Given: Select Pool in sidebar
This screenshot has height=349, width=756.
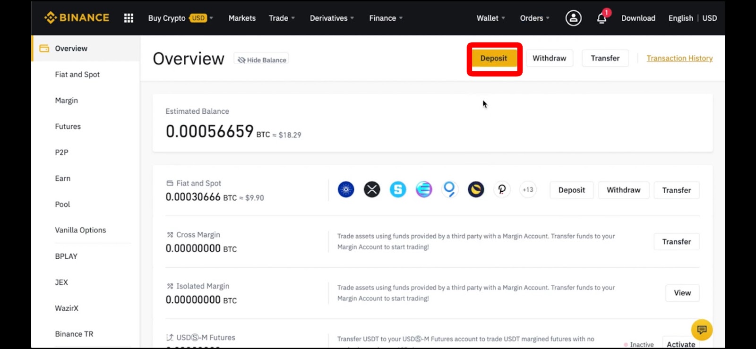Looking at the screenshot, I should pyautogui.click(x=62, y=204).
